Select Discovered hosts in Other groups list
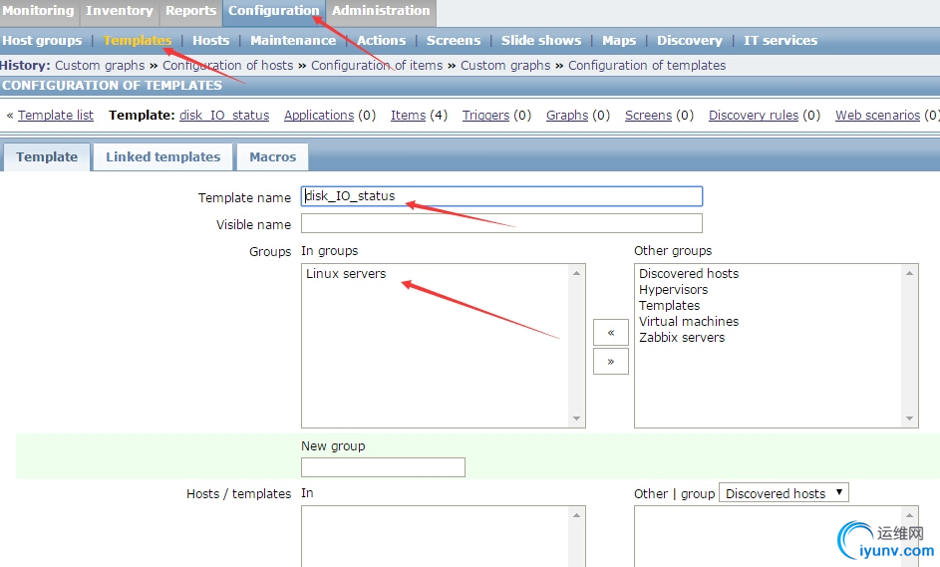The height and width of the screenshot is (567, 940). (x=689, y=274)
